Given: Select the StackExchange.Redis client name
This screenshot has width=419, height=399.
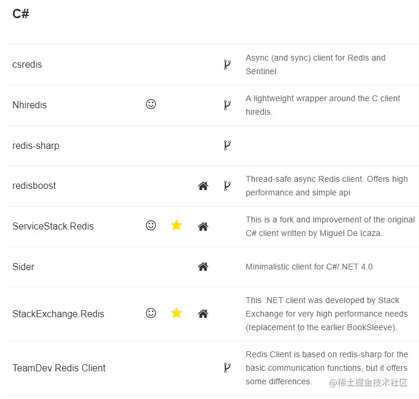Looking at the screenshot, I should click(x=58, y=314).
